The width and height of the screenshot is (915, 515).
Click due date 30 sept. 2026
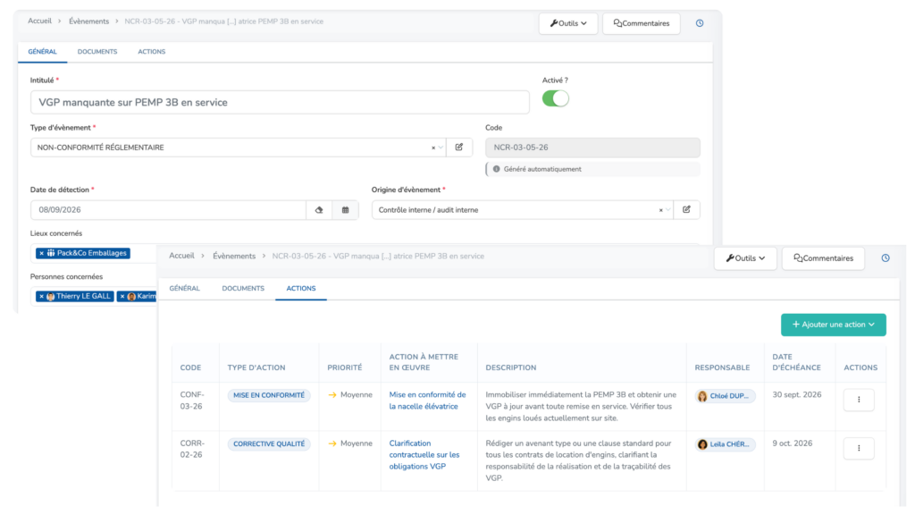(x=796, y=394)
